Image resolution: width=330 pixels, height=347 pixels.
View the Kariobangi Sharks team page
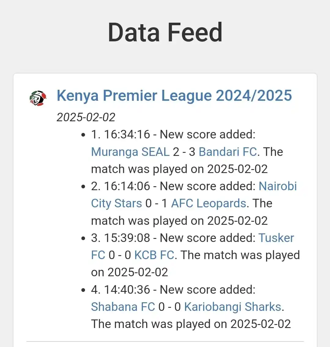click(232, 307)
